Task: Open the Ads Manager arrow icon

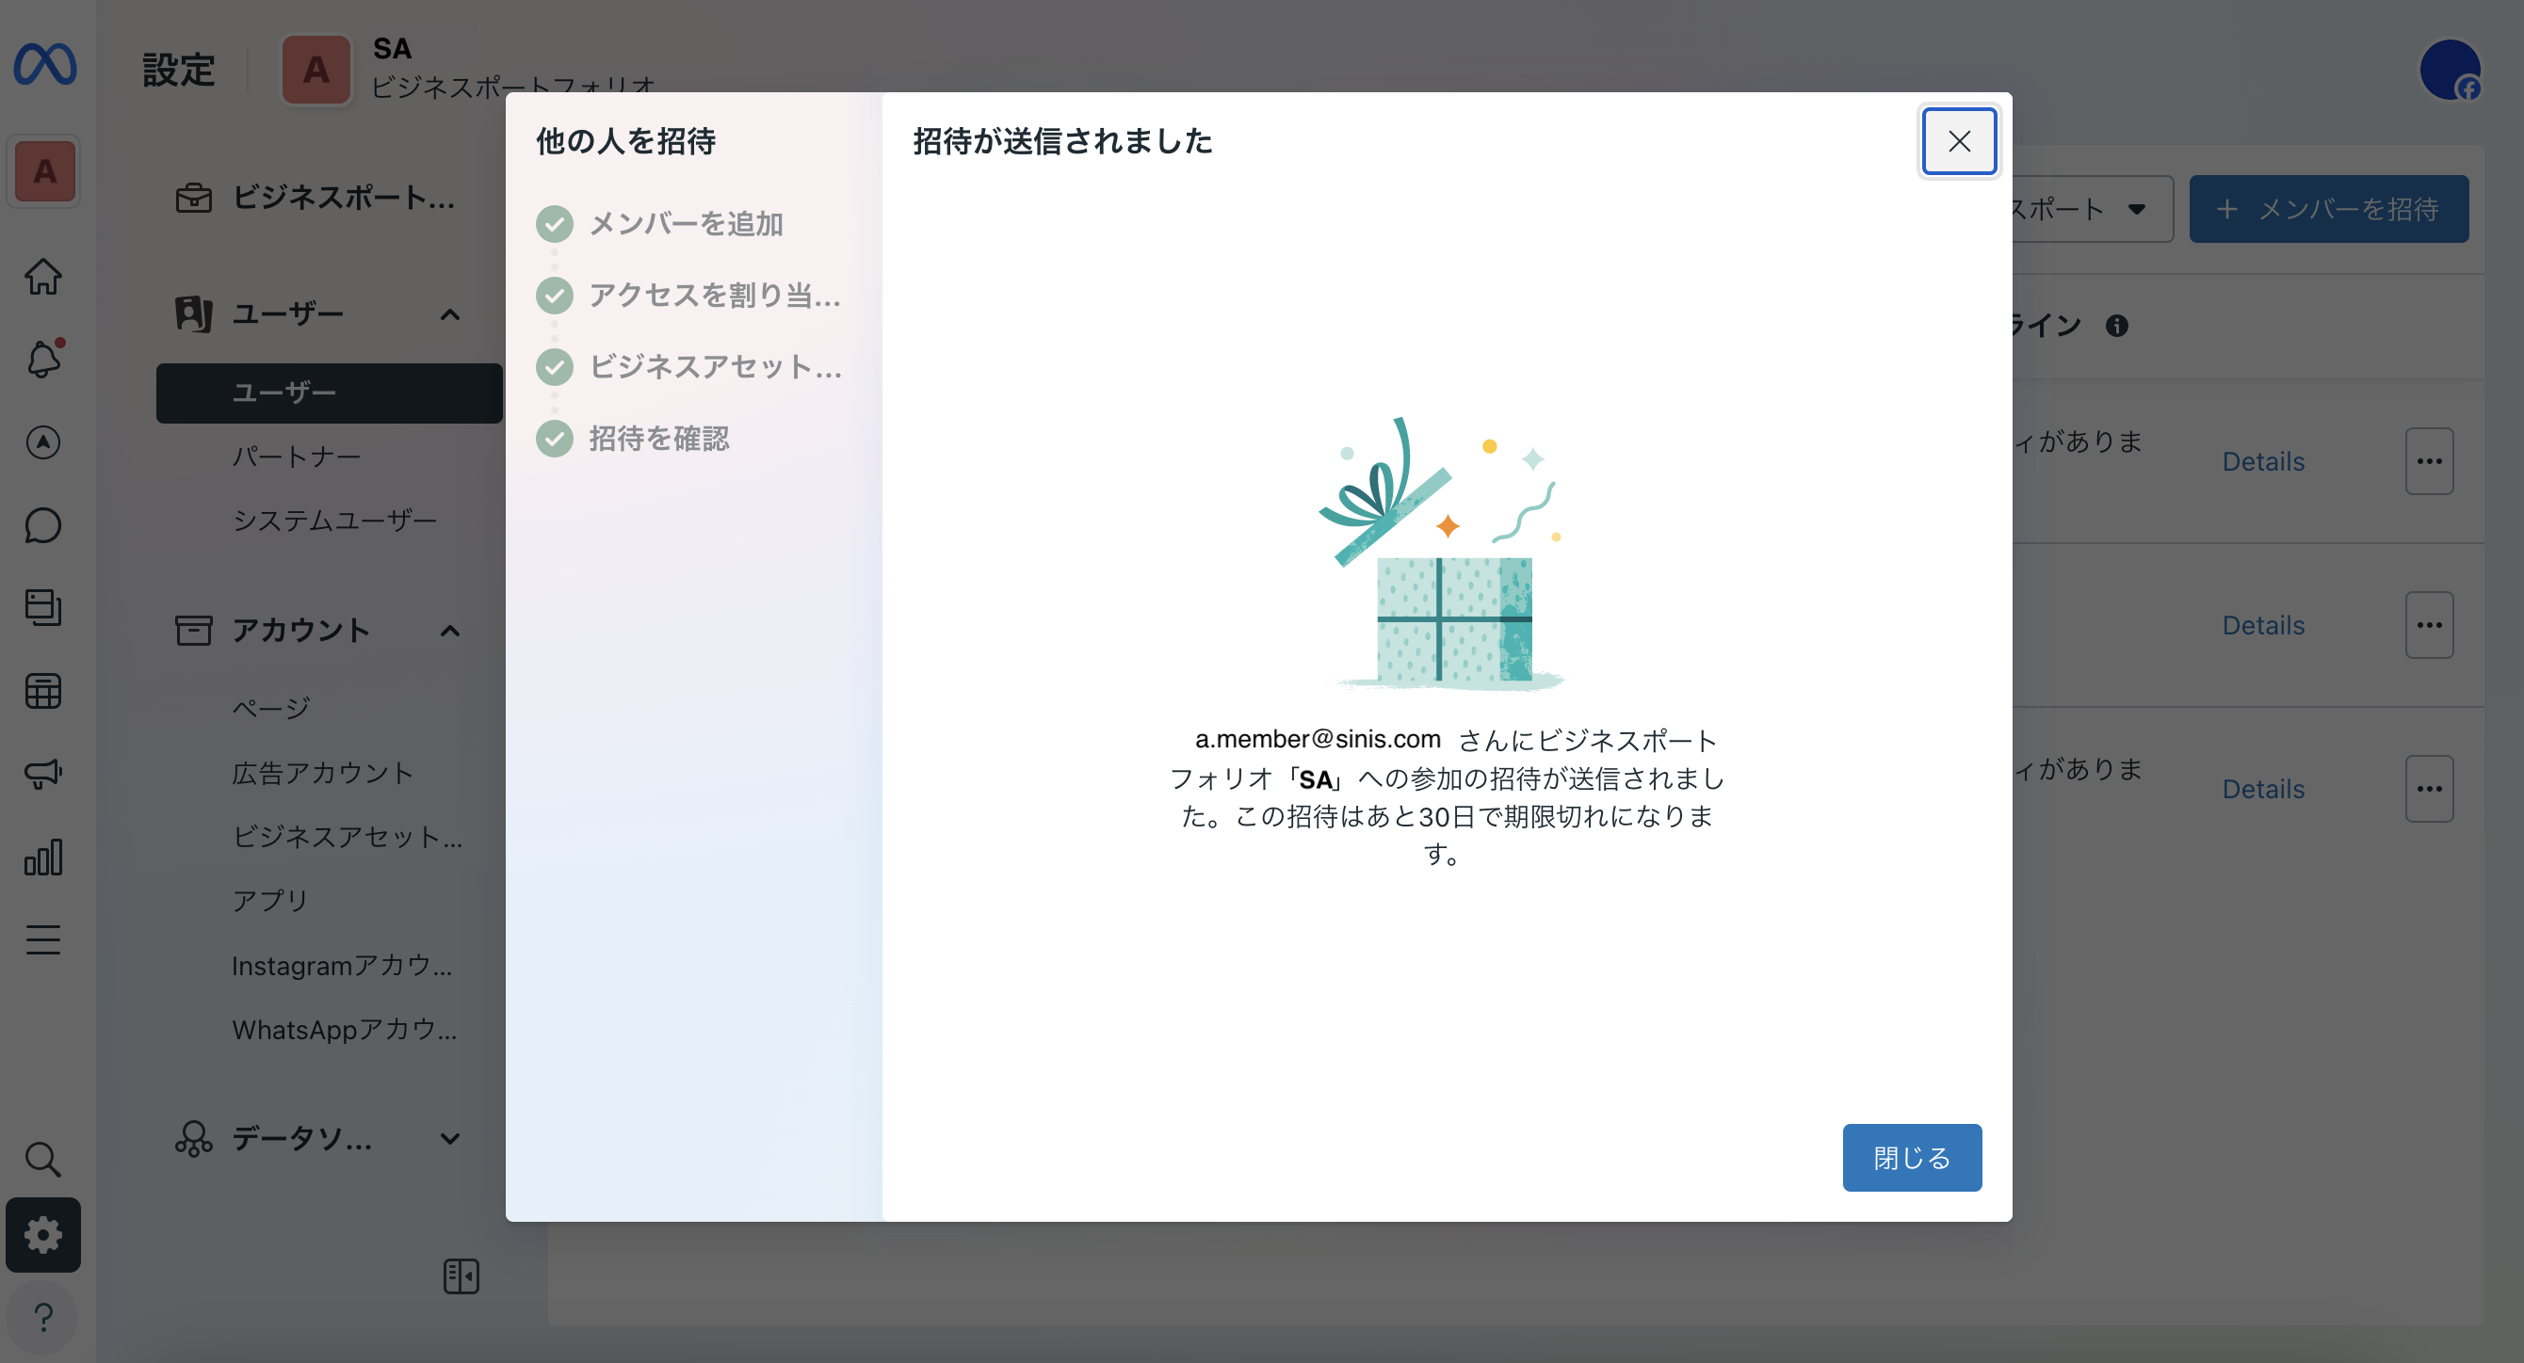Action: [43, 441]
